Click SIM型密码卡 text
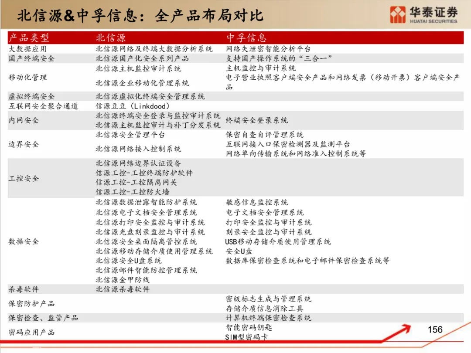The width and height of the screenshot is (471, 353). pyautogui.click(x=246, y=337)
